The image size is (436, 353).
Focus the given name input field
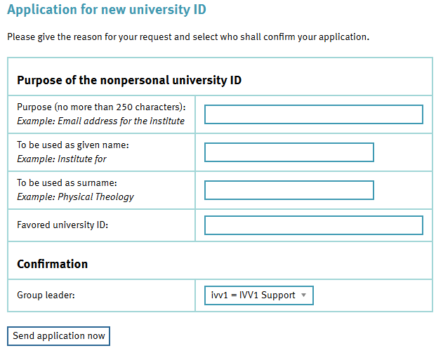coord(289,152)
